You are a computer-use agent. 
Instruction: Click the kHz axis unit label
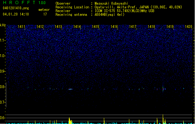3,25
